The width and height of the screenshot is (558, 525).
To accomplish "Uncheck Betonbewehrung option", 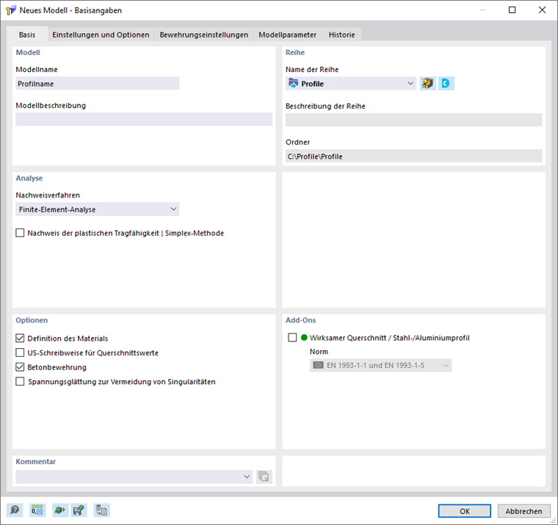I will (x=20, y=367).
